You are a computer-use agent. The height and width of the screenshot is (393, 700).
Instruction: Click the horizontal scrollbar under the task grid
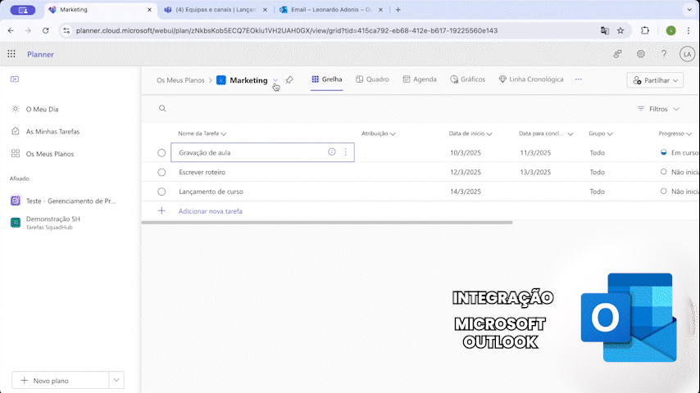pyautogui.click(x=327, y=222)
